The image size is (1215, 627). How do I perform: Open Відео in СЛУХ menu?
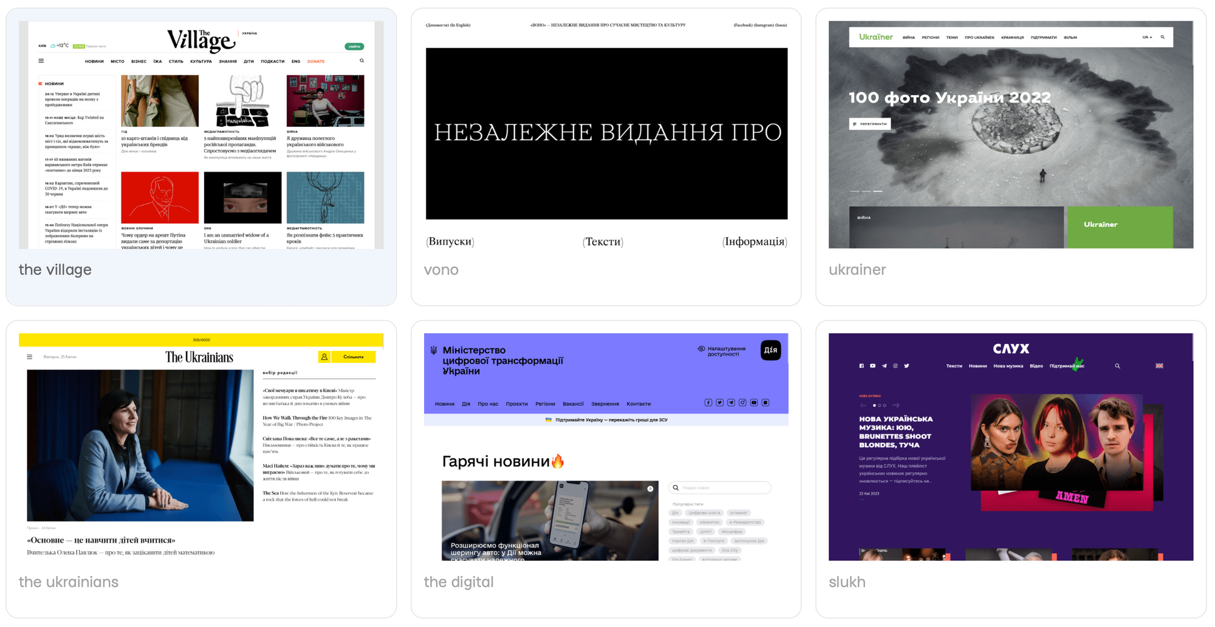(x=1036, y=366)
